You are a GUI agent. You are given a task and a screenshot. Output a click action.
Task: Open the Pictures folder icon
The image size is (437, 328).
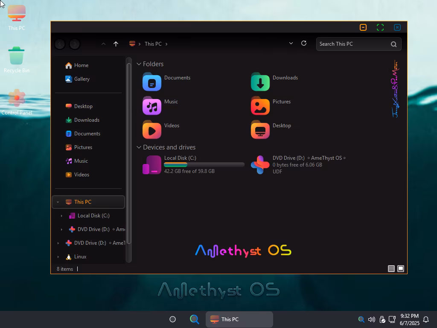[260, 106]
